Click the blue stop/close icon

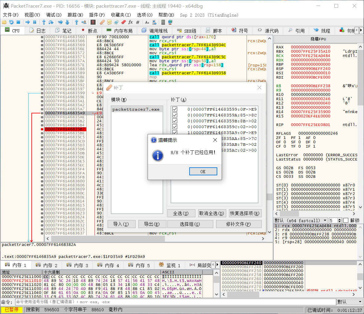(18, 22)
